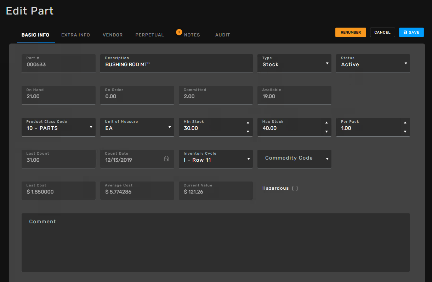Viewport: 432px width, 282px height.
Task: Increase Min Stock with up arrow
Action: (248, 123)
